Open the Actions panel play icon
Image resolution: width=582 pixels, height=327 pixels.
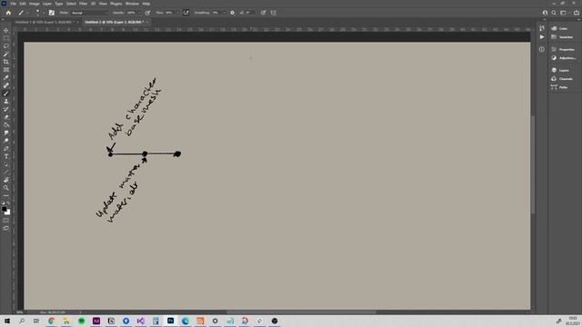click(x=542, y=37)
